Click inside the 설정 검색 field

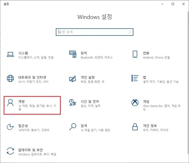coord(94,32)
